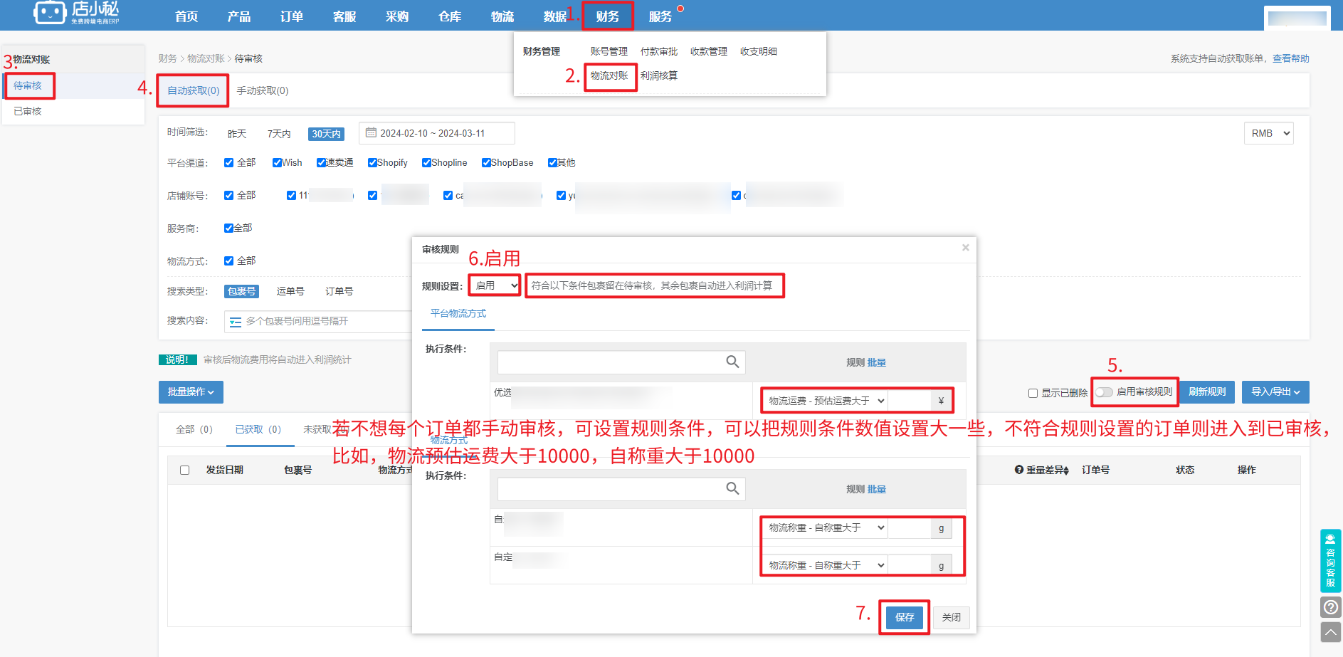Click the search magnifier in 物流方式 section
The height and width of the screenshot is (657, 1343).
732,488
